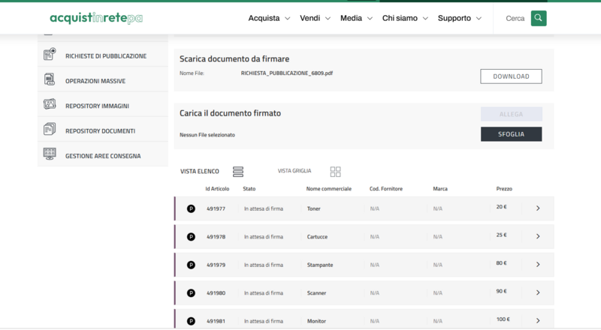The height and width of the screenshot is (330, 601).
Task: Click the 90 € price
Action: (x=501, y=291)
